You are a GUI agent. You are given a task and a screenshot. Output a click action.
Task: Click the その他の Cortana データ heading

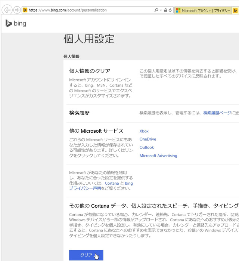click(x=154, y=206)
